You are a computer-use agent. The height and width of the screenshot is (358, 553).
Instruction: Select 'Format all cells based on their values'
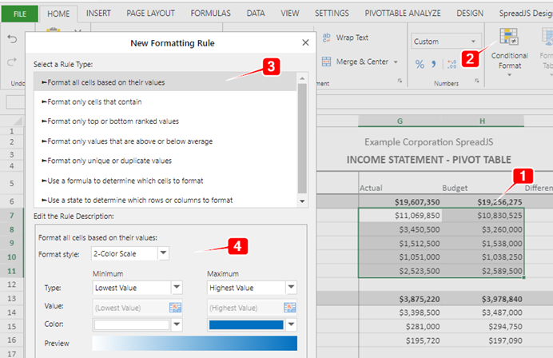tap(165, 82)
